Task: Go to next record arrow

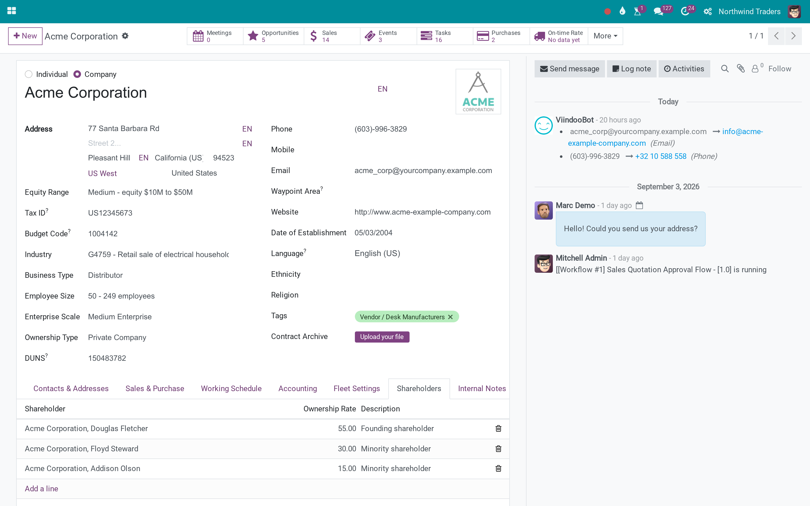Action: pos(793,36)
